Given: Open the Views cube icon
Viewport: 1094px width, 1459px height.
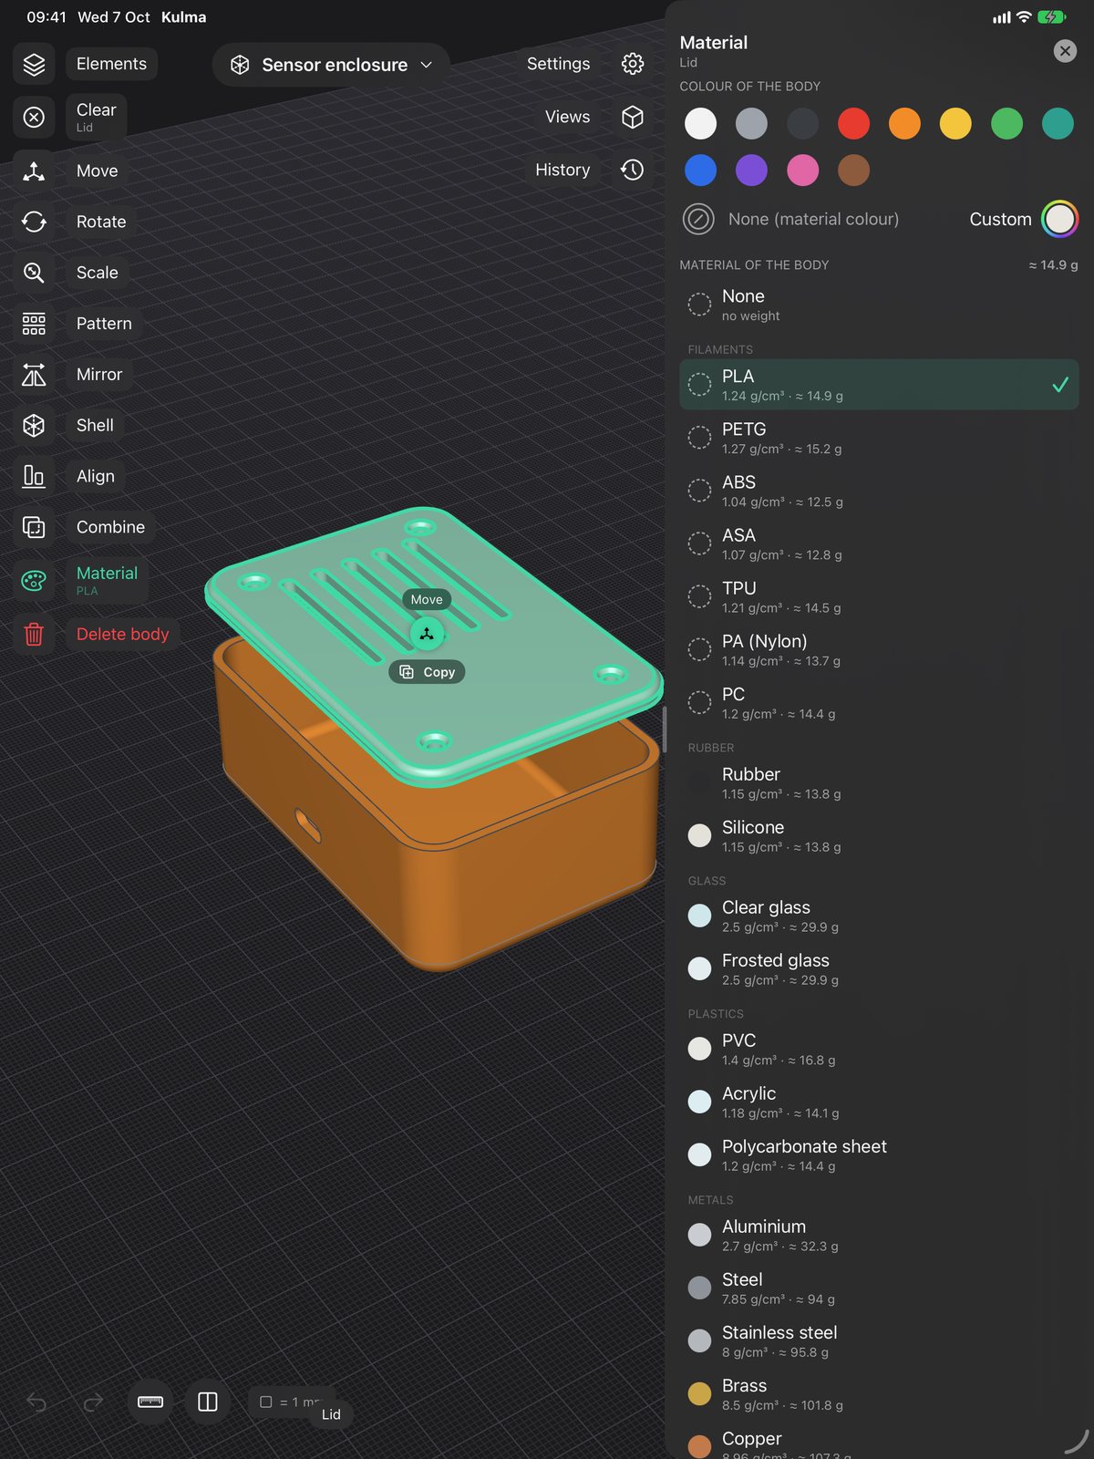Looking at the screenshot, I should click(x=633, y=117).
